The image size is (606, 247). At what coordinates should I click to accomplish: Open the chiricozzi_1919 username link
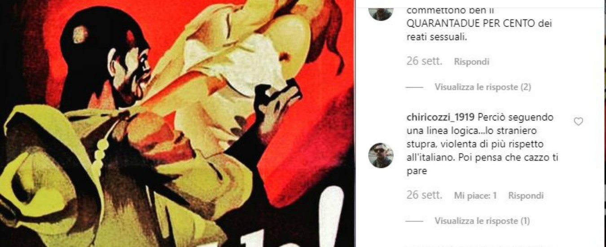point(435,118)
